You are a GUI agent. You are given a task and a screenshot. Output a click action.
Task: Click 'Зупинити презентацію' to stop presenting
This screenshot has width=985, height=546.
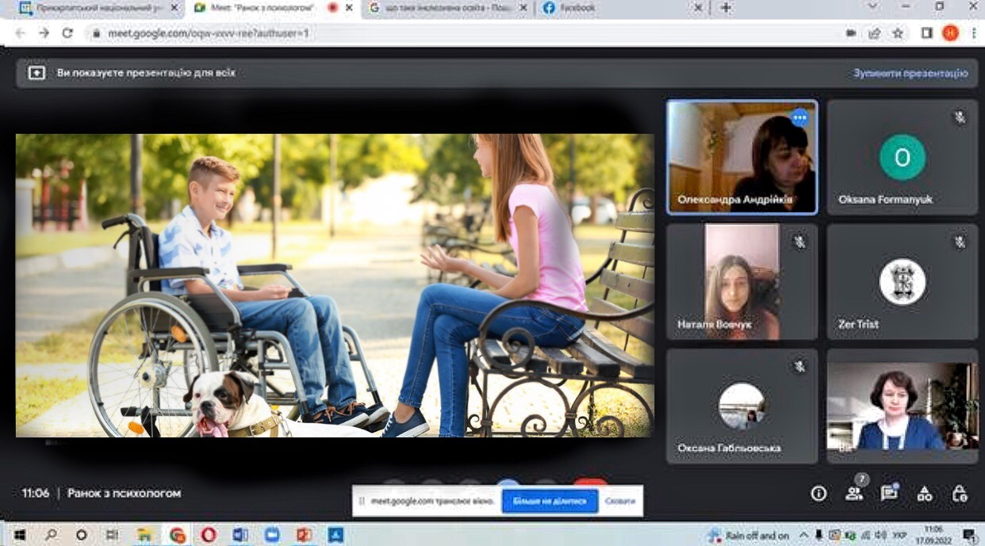point(910,73)
